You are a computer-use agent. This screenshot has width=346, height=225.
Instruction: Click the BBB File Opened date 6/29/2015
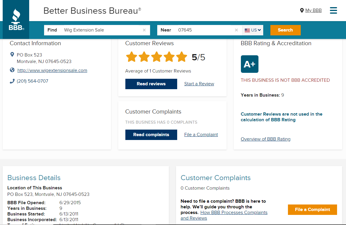pyautogui.click(x=70, y=202)
